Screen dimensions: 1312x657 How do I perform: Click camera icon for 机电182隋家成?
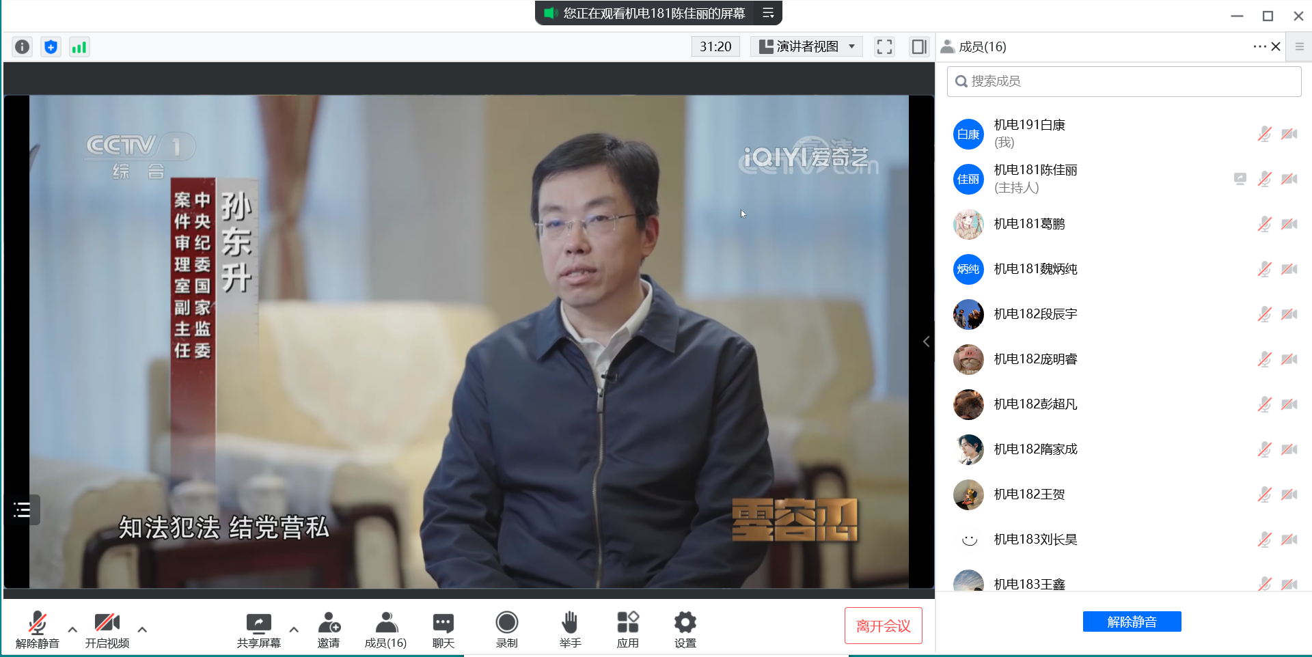(x=1289, y=449)
